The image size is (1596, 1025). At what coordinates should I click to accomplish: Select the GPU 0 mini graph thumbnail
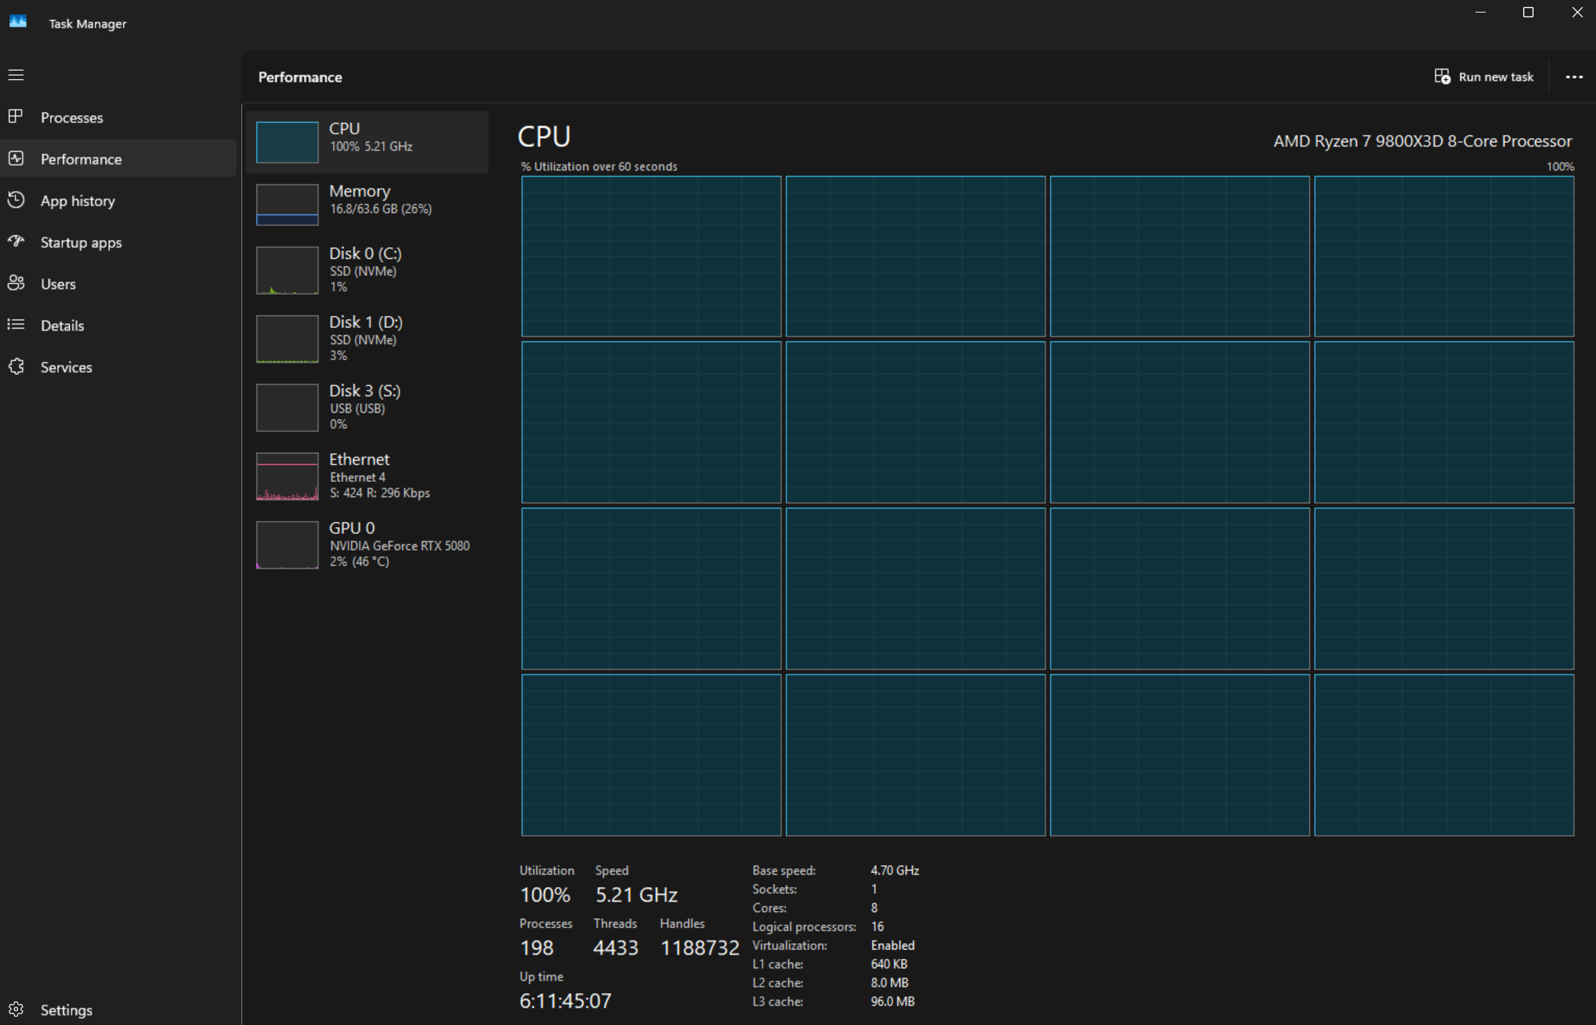click(287, 545)
